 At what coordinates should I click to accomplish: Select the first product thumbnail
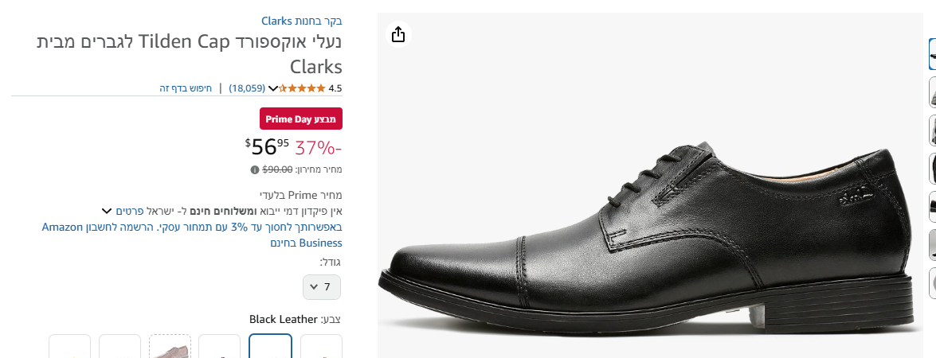tap(932, 54)
